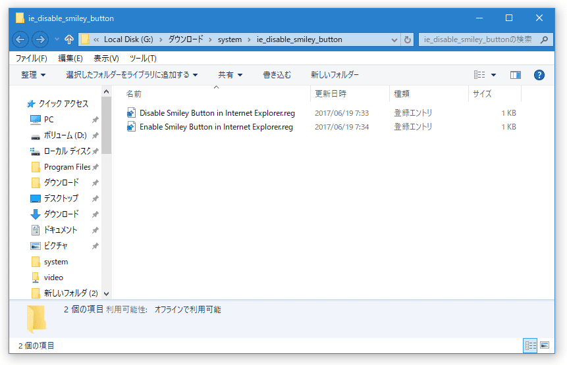The height and width of the screenshot is (365, 567).
Task: Go up one folder level
Action: point(68,39)
